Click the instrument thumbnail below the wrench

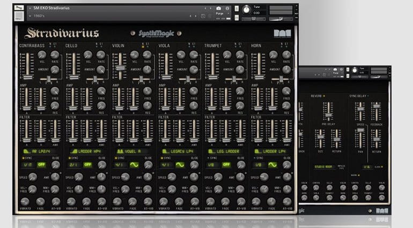click(x=19, y=16)
